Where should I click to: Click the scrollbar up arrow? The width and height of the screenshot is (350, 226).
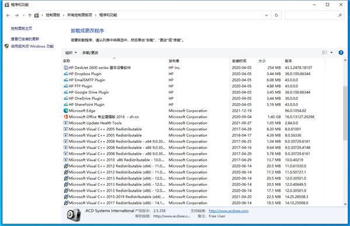[x=345, y=61]
